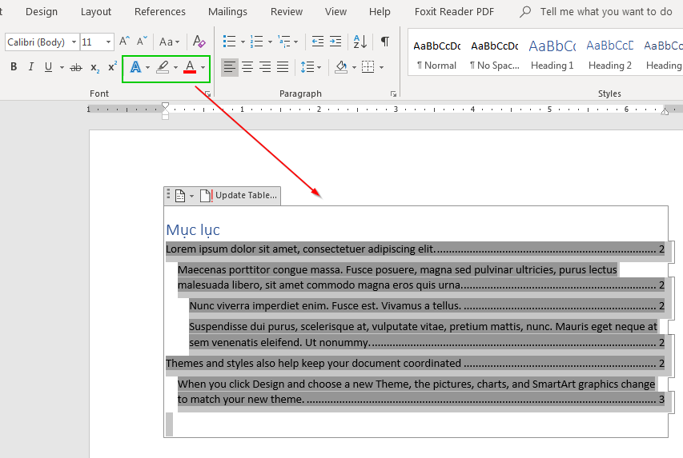Apply the red font color swatch
The width and height of the screenshot is (683, 458).
point(190,67)
